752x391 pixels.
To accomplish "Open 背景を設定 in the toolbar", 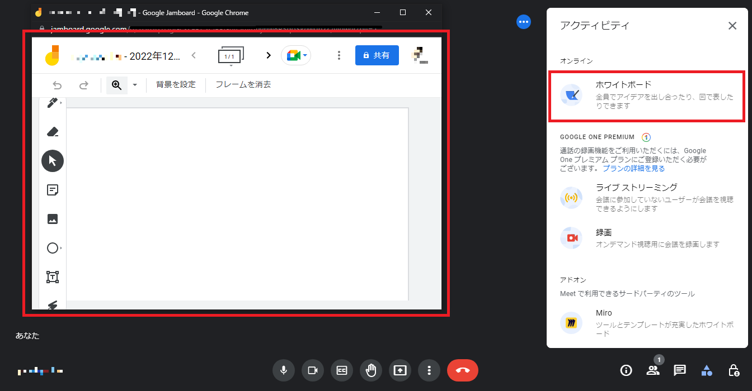I will pos(176,84).
